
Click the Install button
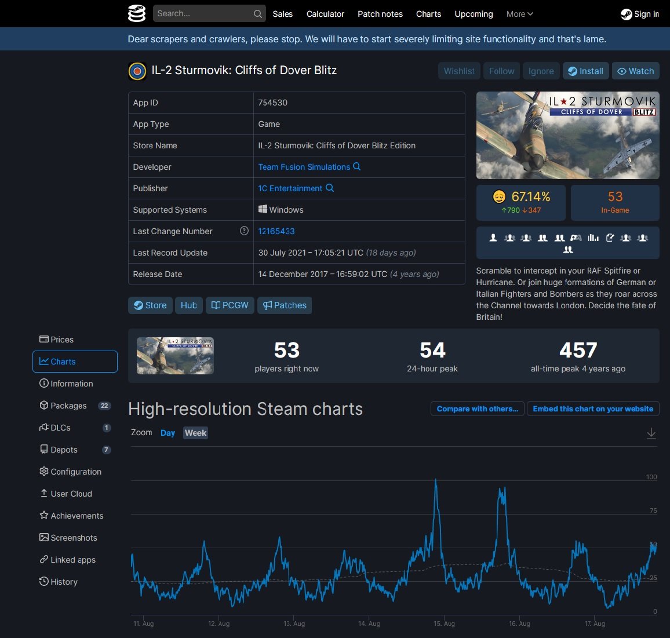coord(585,71)
